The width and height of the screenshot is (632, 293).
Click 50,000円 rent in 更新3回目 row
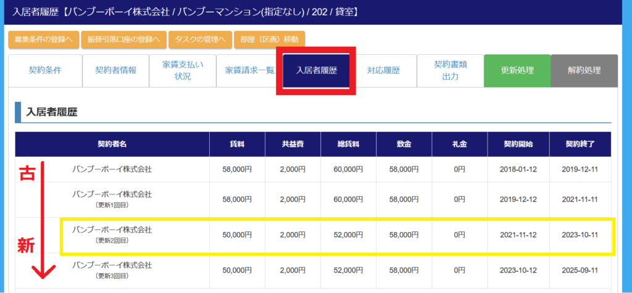click(237, 270)
